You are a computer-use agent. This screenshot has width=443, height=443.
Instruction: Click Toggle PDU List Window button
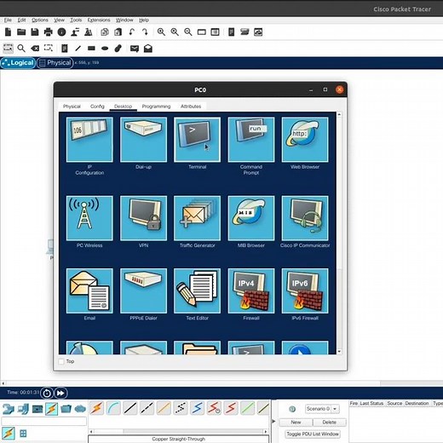click(313, 434)
